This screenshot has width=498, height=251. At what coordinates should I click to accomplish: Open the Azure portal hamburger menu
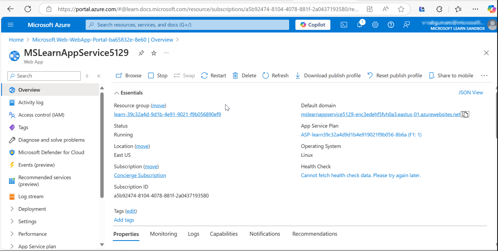10,25
